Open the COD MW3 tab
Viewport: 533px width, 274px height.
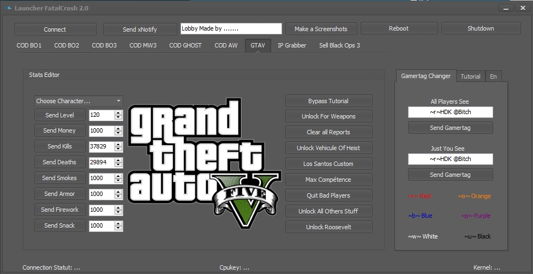143,45
